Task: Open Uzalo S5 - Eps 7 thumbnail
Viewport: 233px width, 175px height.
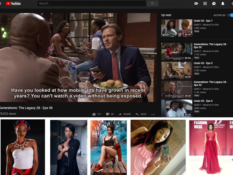Action: 177,28
